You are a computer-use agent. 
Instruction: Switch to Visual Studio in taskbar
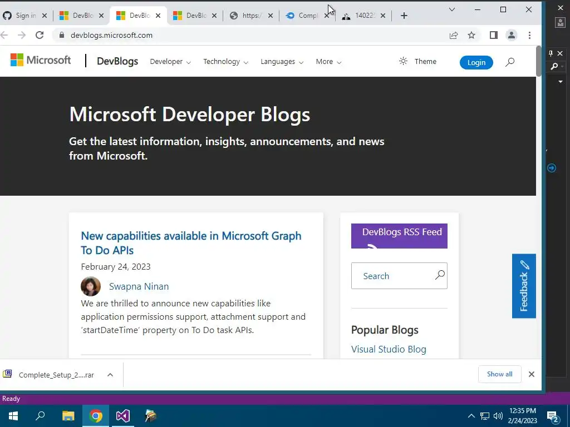point(123,416)
